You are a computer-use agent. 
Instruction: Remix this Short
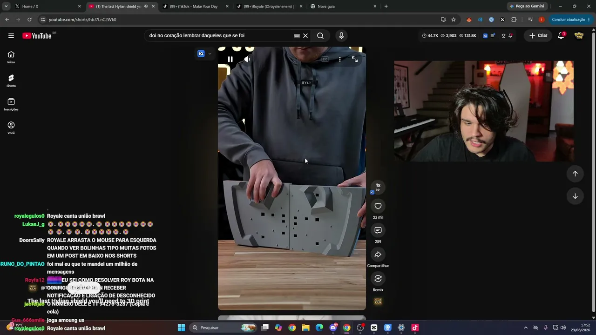coord(378,279)
